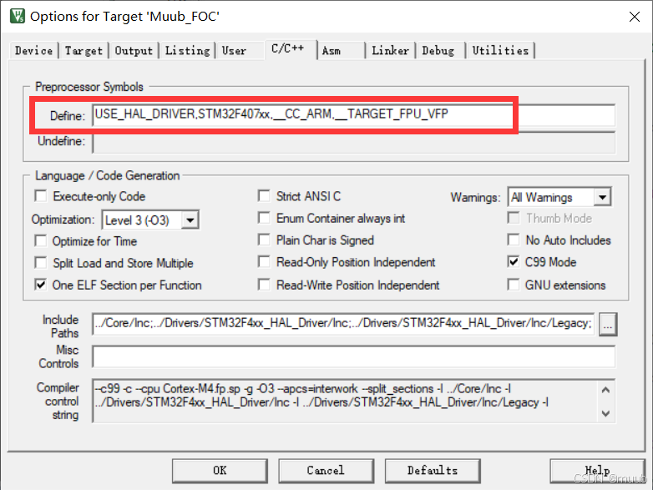Enable Plain Char is Signed

(x=264, y=240)
